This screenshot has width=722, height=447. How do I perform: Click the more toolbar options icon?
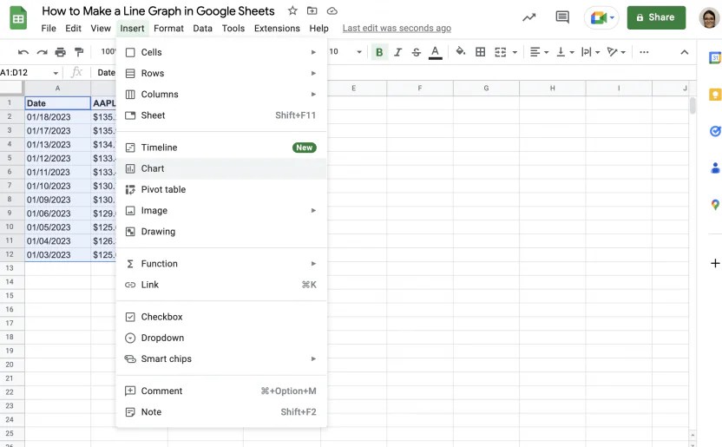644,52
